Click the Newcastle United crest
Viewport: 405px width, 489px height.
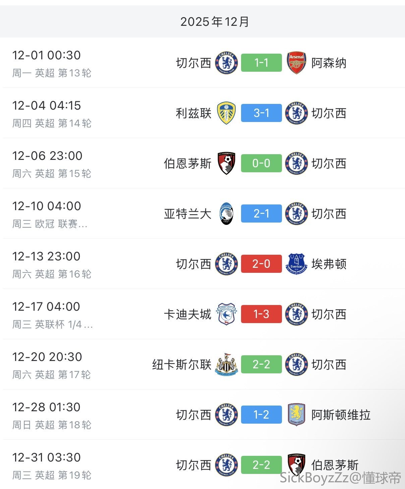(226, 364)
